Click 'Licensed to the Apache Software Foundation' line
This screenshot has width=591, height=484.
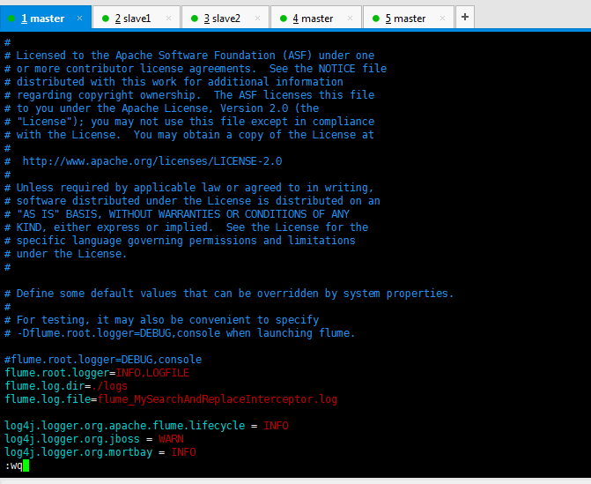tap(189, 56)
